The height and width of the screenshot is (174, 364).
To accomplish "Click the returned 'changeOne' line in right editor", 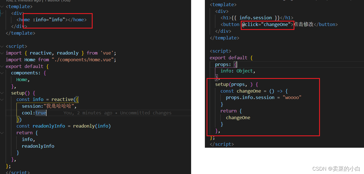I will (238, 117).
